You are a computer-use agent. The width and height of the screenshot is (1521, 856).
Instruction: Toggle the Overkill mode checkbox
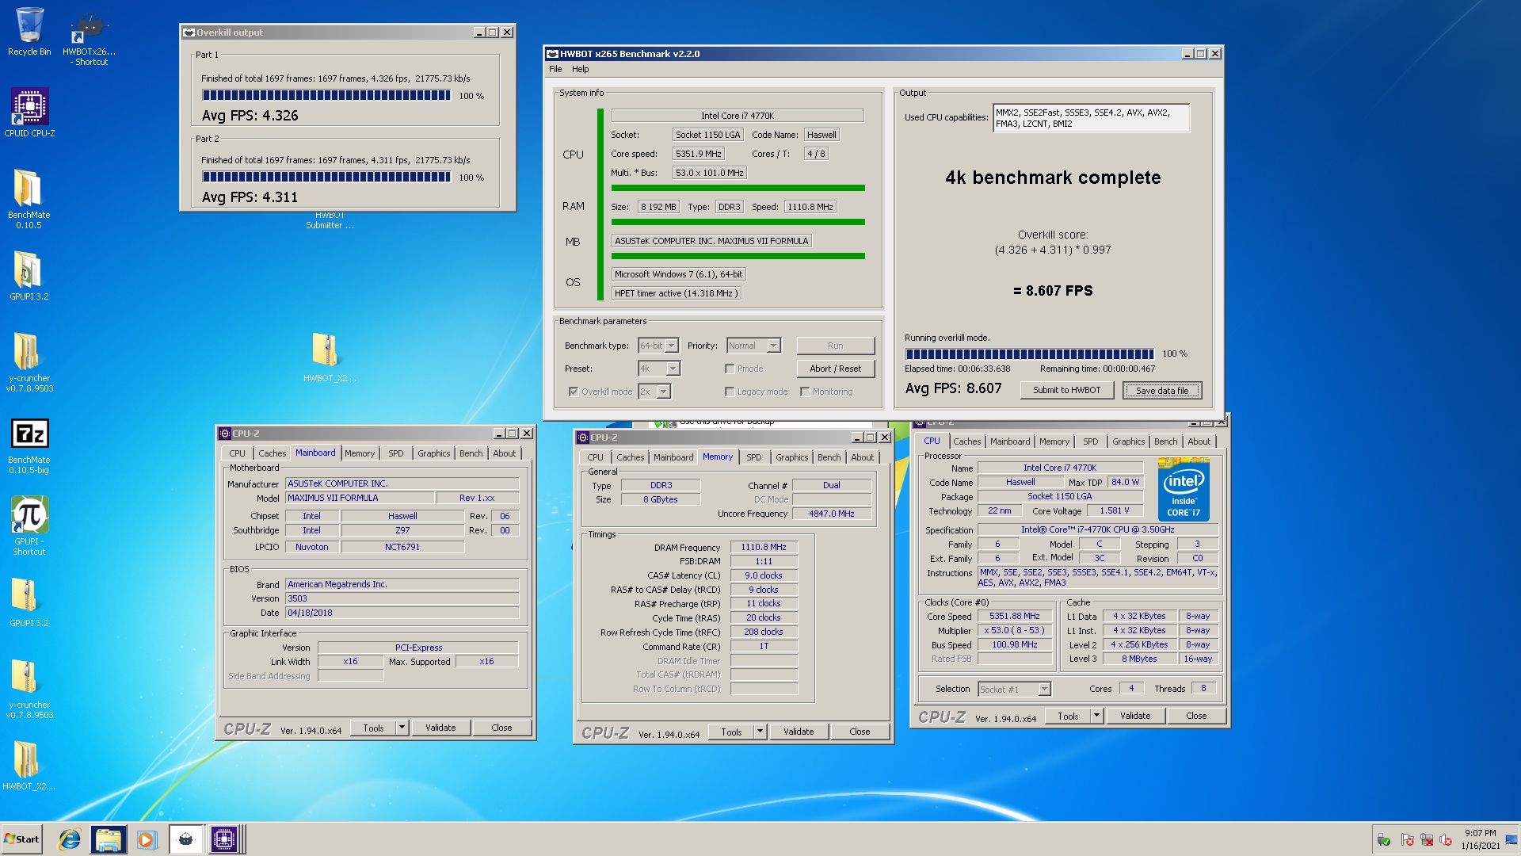pos(574,392)
